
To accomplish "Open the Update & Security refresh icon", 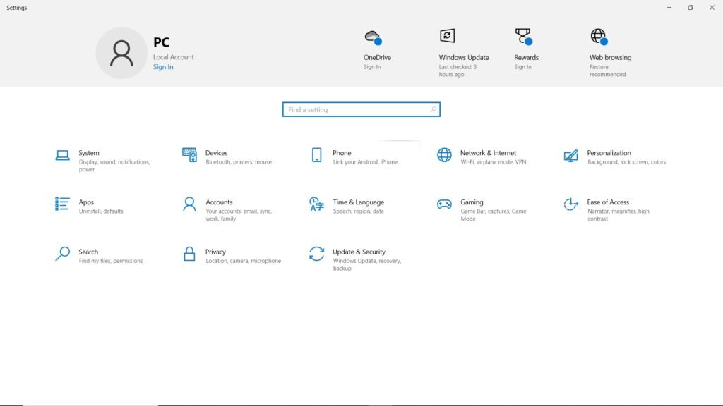I will pyautogui.click(x=316, y=254).
